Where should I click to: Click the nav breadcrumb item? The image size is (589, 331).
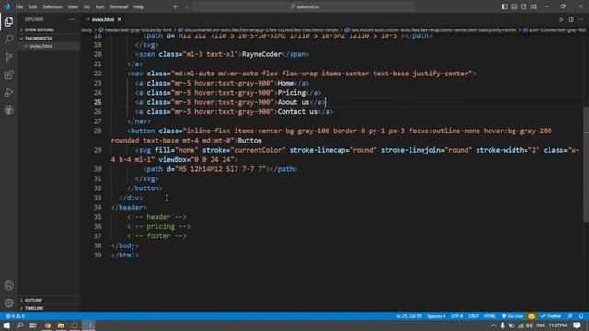(431, 29)
